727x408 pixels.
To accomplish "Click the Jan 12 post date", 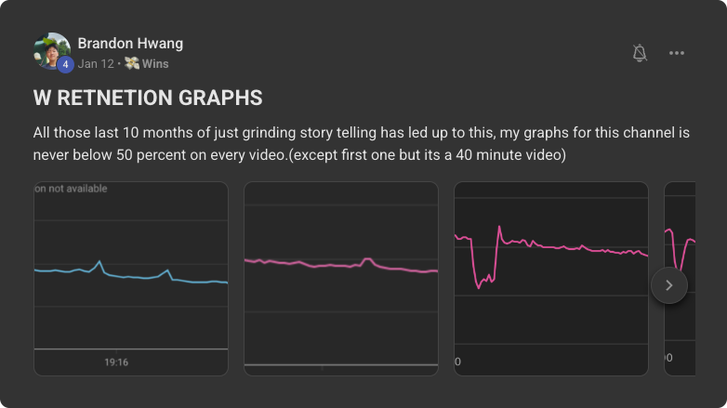I will [x=96, y=64].
